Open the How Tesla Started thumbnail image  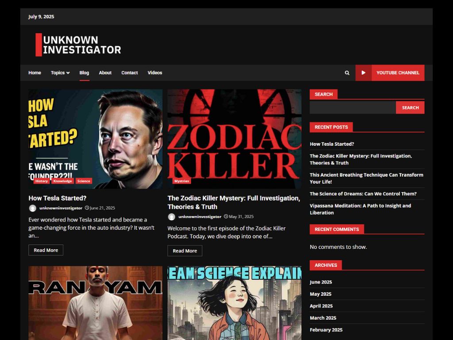click(x=96, y=139)
